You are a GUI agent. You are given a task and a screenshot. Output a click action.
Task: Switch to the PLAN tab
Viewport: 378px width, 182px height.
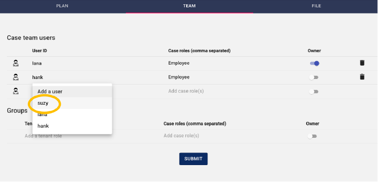tap(62, 6)
